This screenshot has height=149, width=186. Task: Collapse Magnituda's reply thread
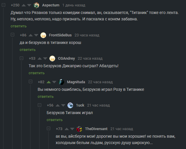click(31, 82)
